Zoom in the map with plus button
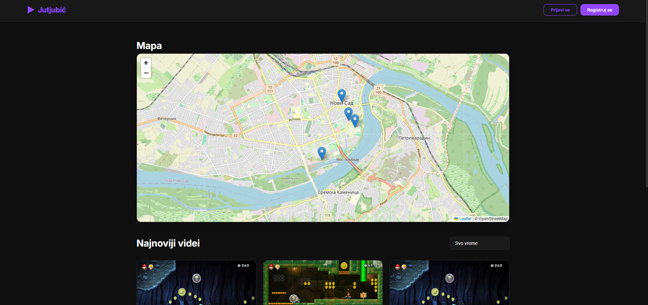This screenshot has width=648, height=305. [x=146, y=63]
